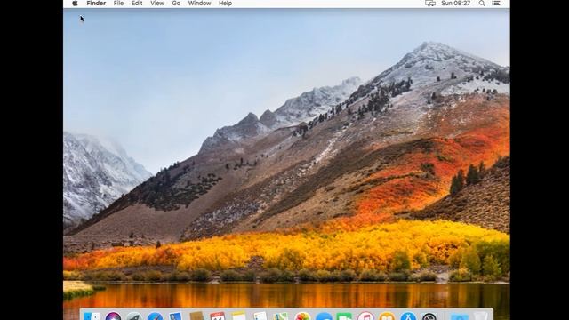Open the Go menu
569x320 pixels.
(176, 4)
